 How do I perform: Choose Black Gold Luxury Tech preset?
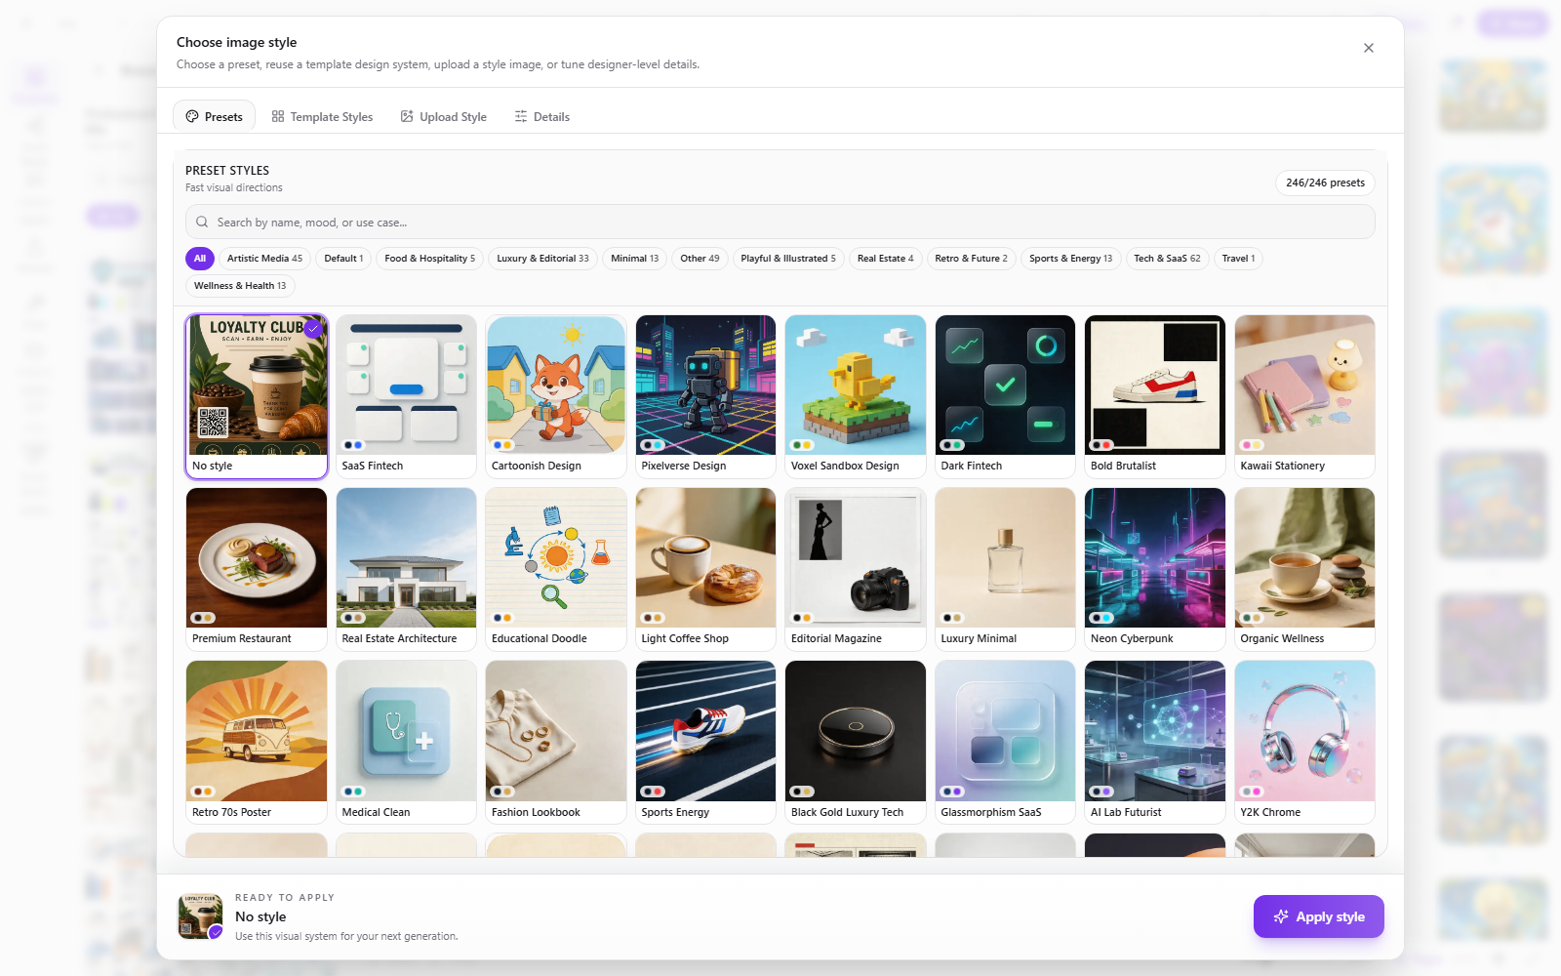856,742
